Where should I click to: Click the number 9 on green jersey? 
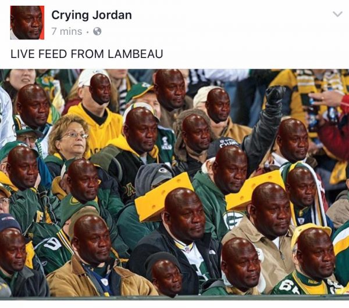click(53, 244)
